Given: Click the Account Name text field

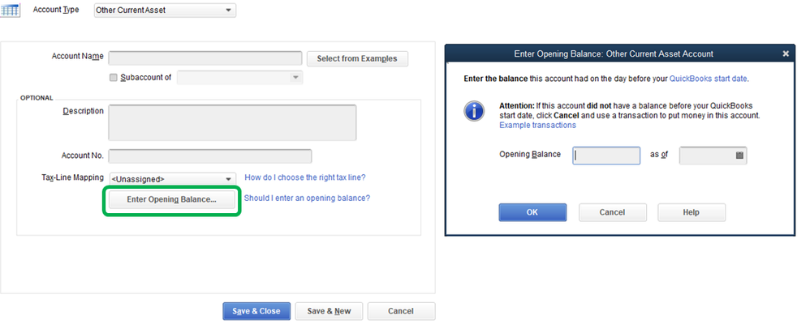Looking at the screenshot, I should point(205,58).
